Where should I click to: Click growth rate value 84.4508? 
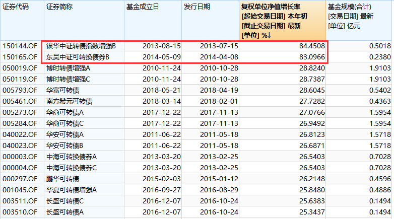coord(312,46)
